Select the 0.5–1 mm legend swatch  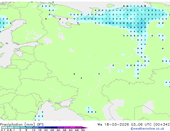(11, 128)
